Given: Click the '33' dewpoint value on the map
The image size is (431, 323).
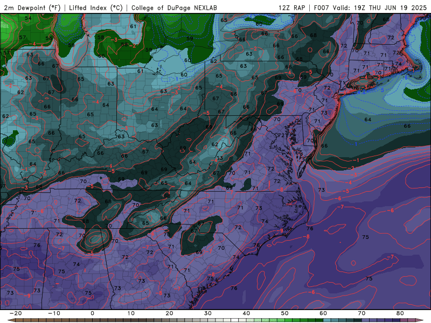Looking at the screenshot, I should 219,158.
